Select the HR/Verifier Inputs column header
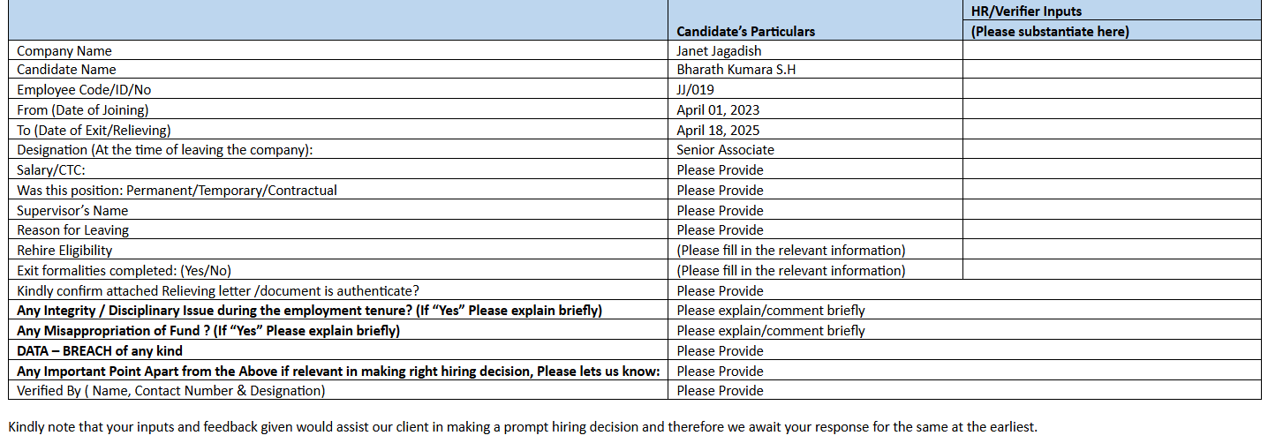Viewport: 1268px width, 443px height. point(1049,21)
